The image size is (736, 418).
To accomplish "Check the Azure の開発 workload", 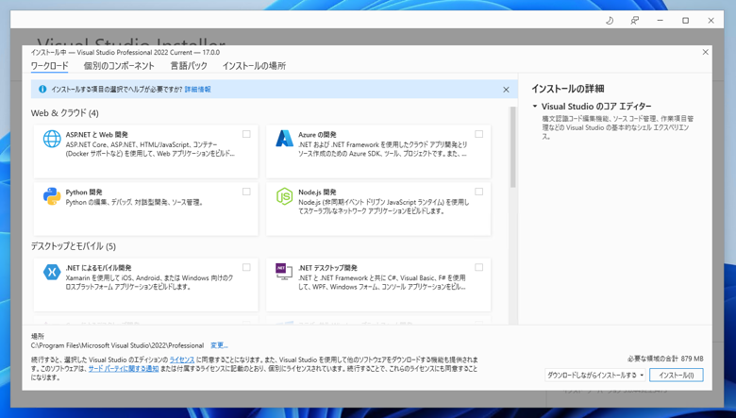I will [478, 134].
